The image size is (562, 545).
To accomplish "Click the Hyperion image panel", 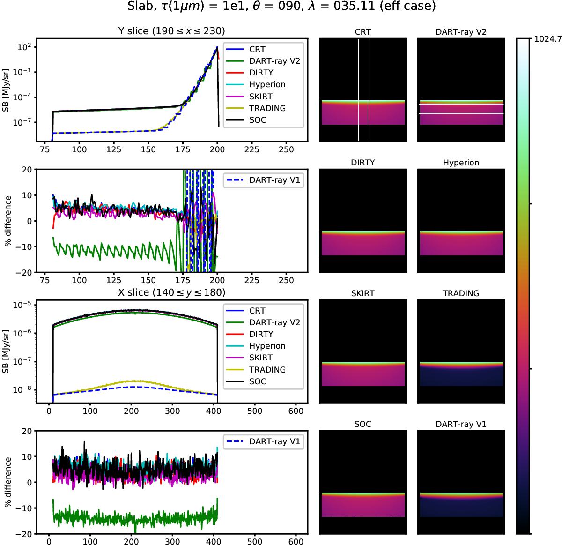I will [x=461, y=221].
